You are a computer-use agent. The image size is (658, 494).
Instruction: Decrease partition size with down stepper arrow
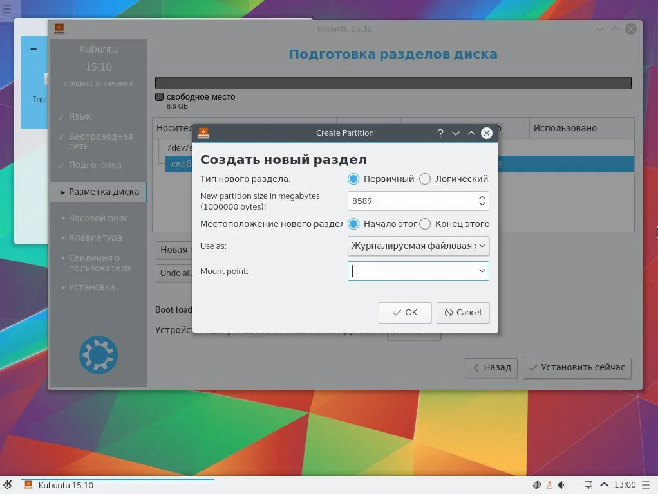[x=482, y=205]
